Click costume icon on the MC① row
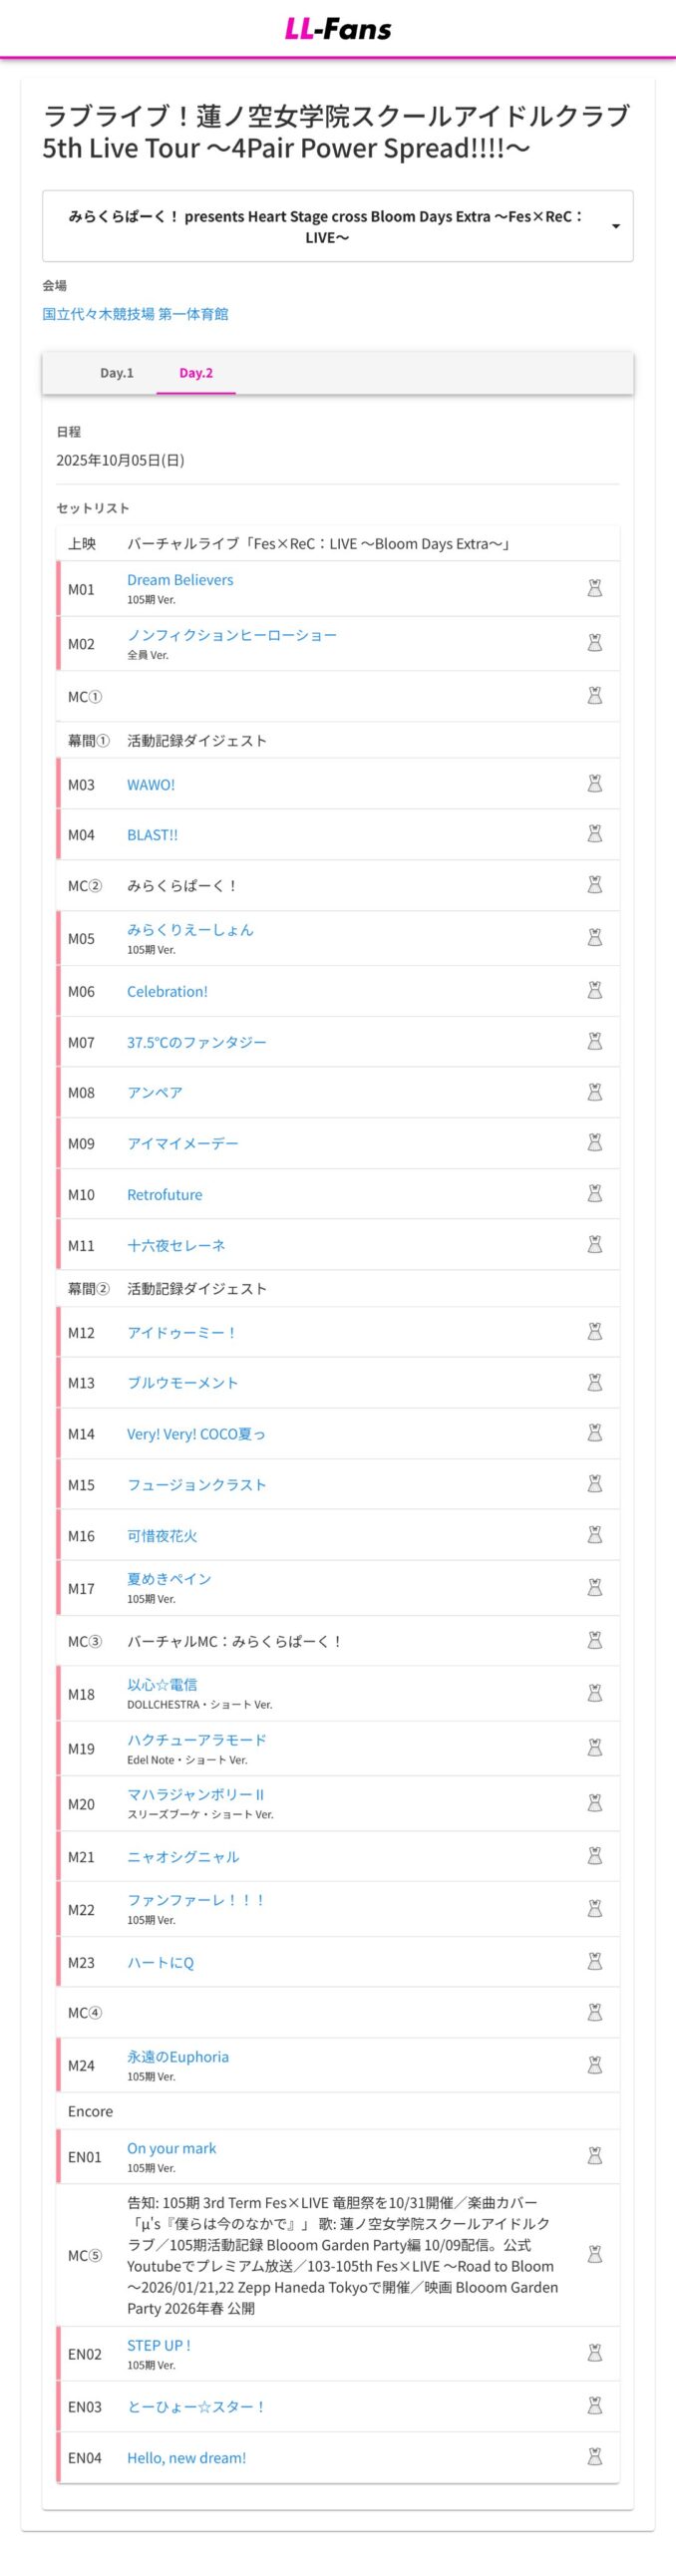The width and height of the screenshot is (676, 2552). point(594,696)
